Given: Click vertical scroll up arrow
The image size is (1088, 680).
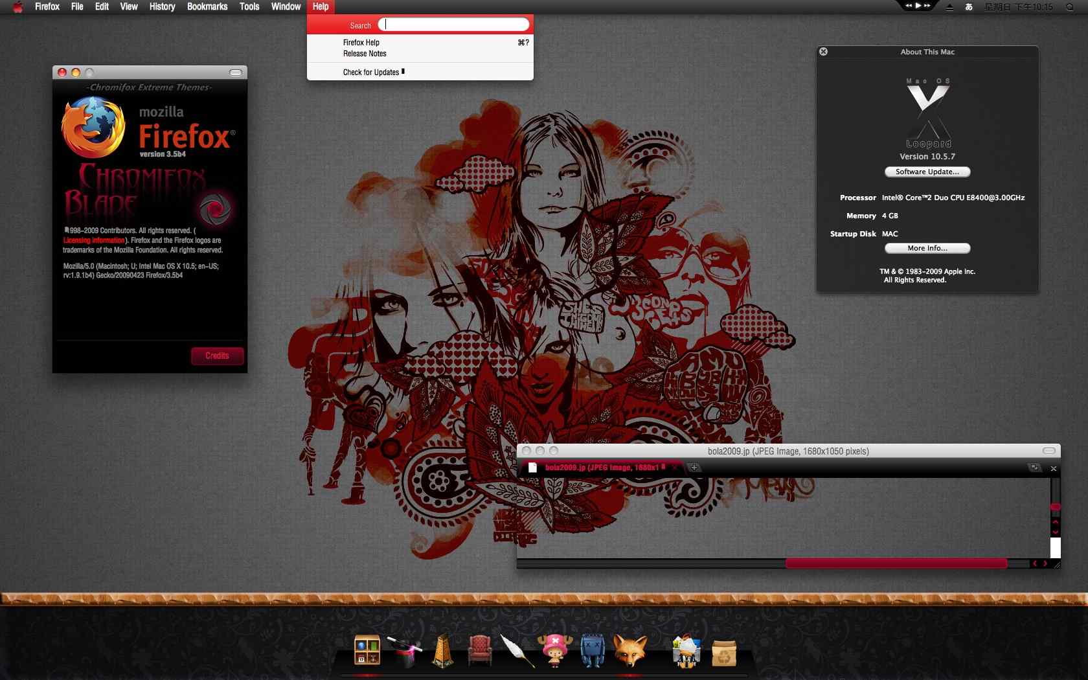Looking at the screenshot, I should [1056, 521].
